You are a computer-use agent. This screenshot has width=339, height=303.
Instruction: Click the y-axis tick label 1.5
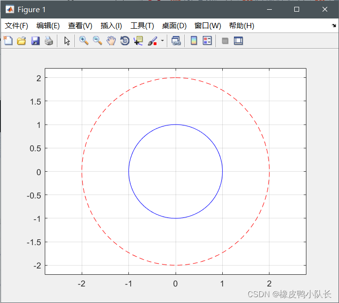(x=36, y=102)
